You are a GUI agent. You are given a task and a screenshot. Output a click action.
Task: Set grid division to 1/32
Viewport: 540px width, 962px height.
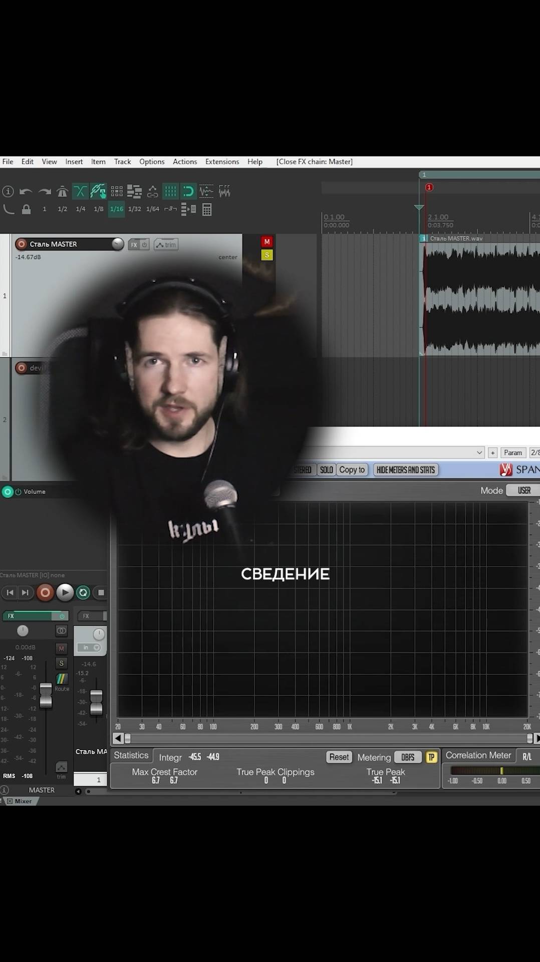[134, 209]
